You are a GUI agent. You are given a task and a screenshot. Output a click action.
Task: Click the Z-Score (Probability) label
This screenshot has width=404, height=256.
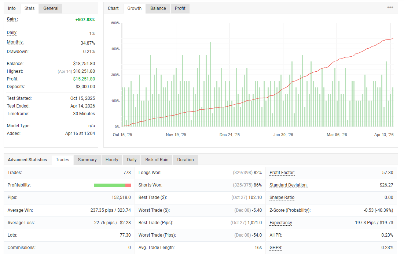point(290,210)
